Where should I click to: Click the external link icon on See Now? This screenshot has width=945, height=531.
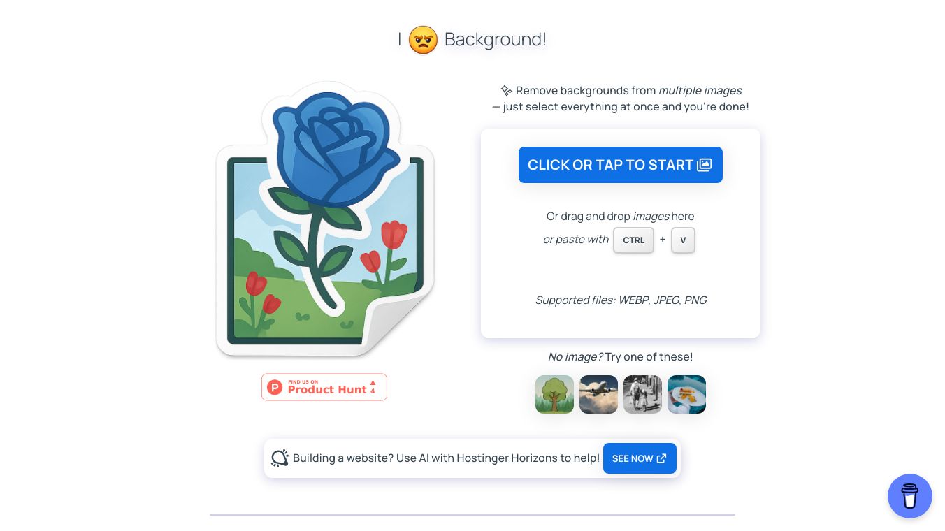pyautogui.click(x=662, y=458)
